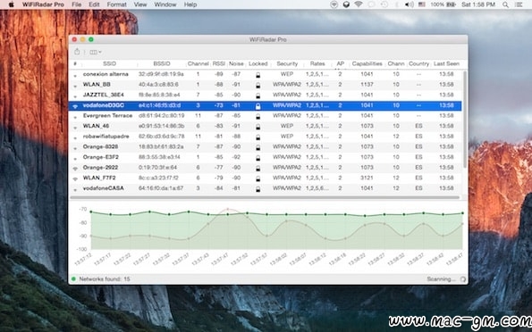Select the WLAN_46 network row
532x332 pixels.
265,126
